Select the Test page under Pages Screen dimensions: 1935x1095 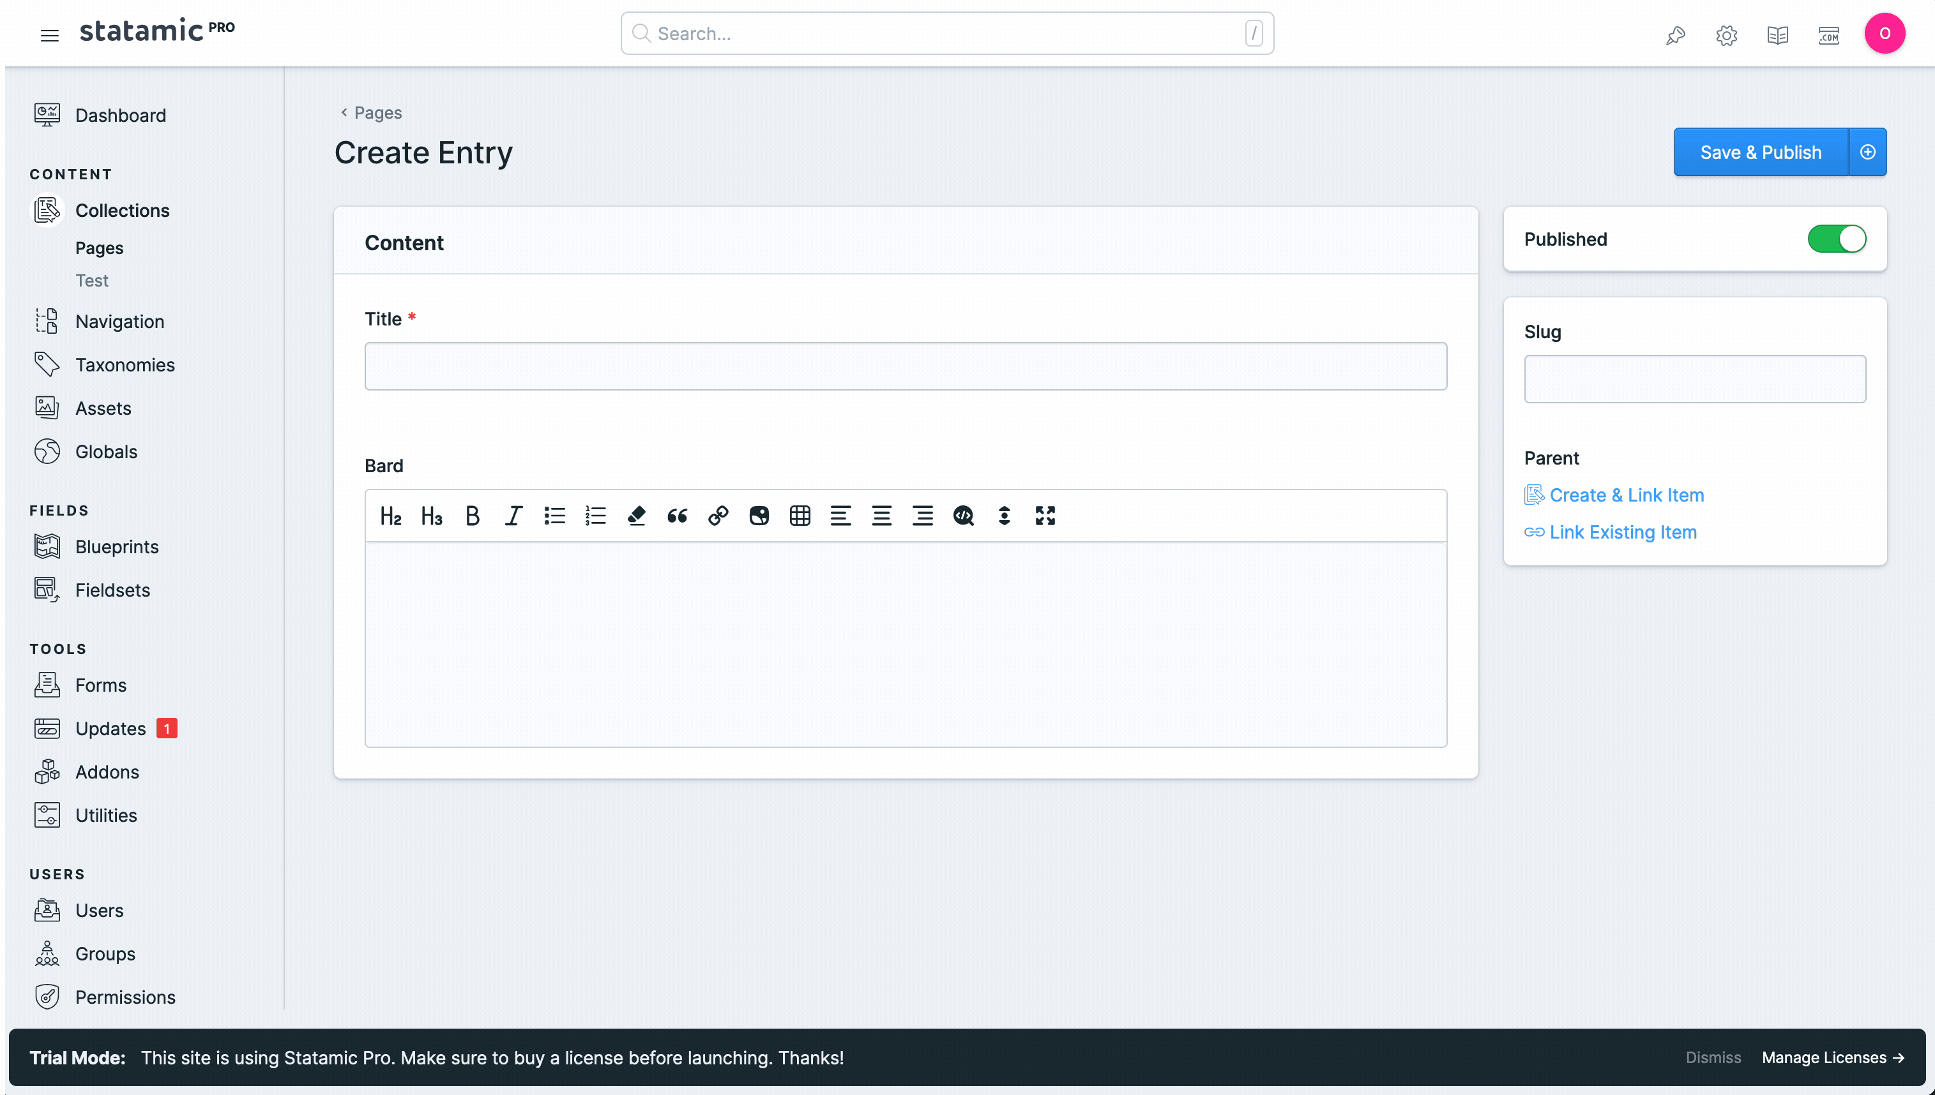point(92,279)
